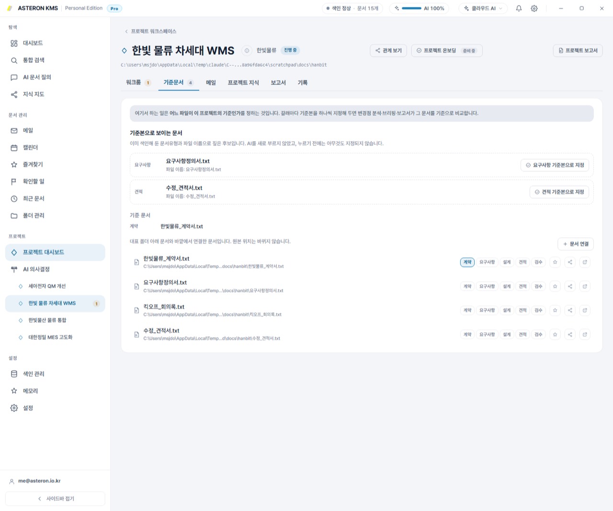Open AI 문서 질의 in the sidebar
The width and height of the screenshot is (613, 511).
pyautogui.click(x=55, y=77)
